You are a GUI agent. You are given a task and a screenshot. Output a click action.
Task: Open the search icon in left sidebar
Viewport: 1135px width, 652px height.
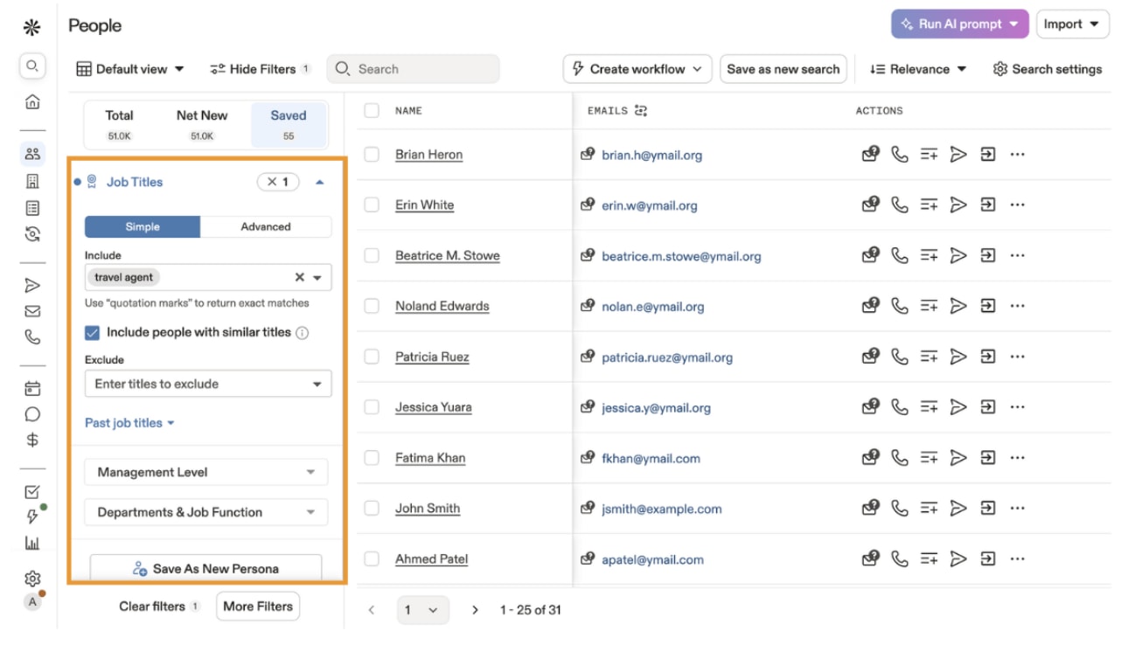tap(32, 66)
